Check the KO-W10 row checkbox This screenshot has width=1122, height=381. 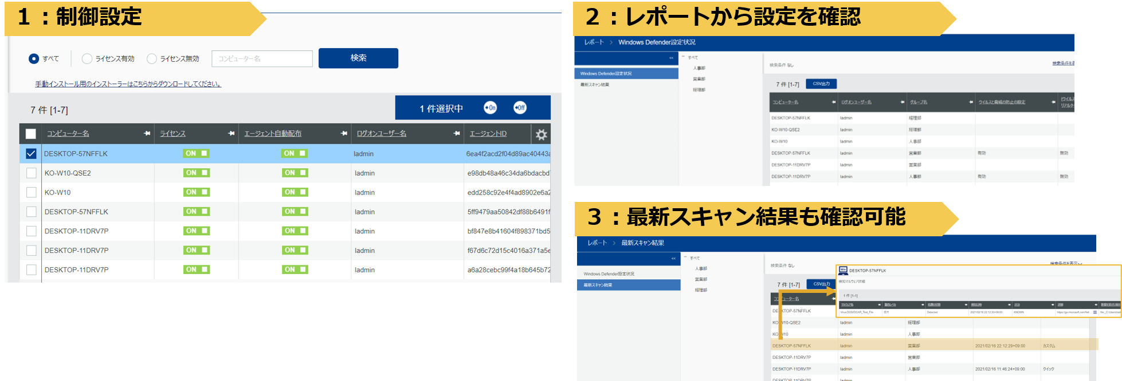tap(32, 192)
